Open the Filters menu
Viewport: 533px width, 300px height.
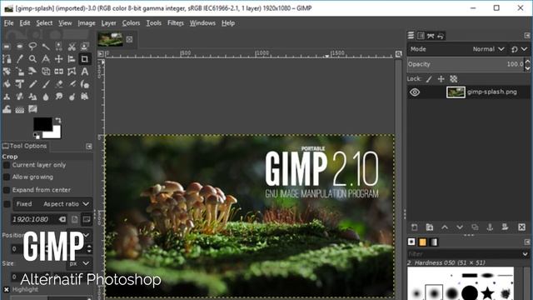(x=176, y=23)
